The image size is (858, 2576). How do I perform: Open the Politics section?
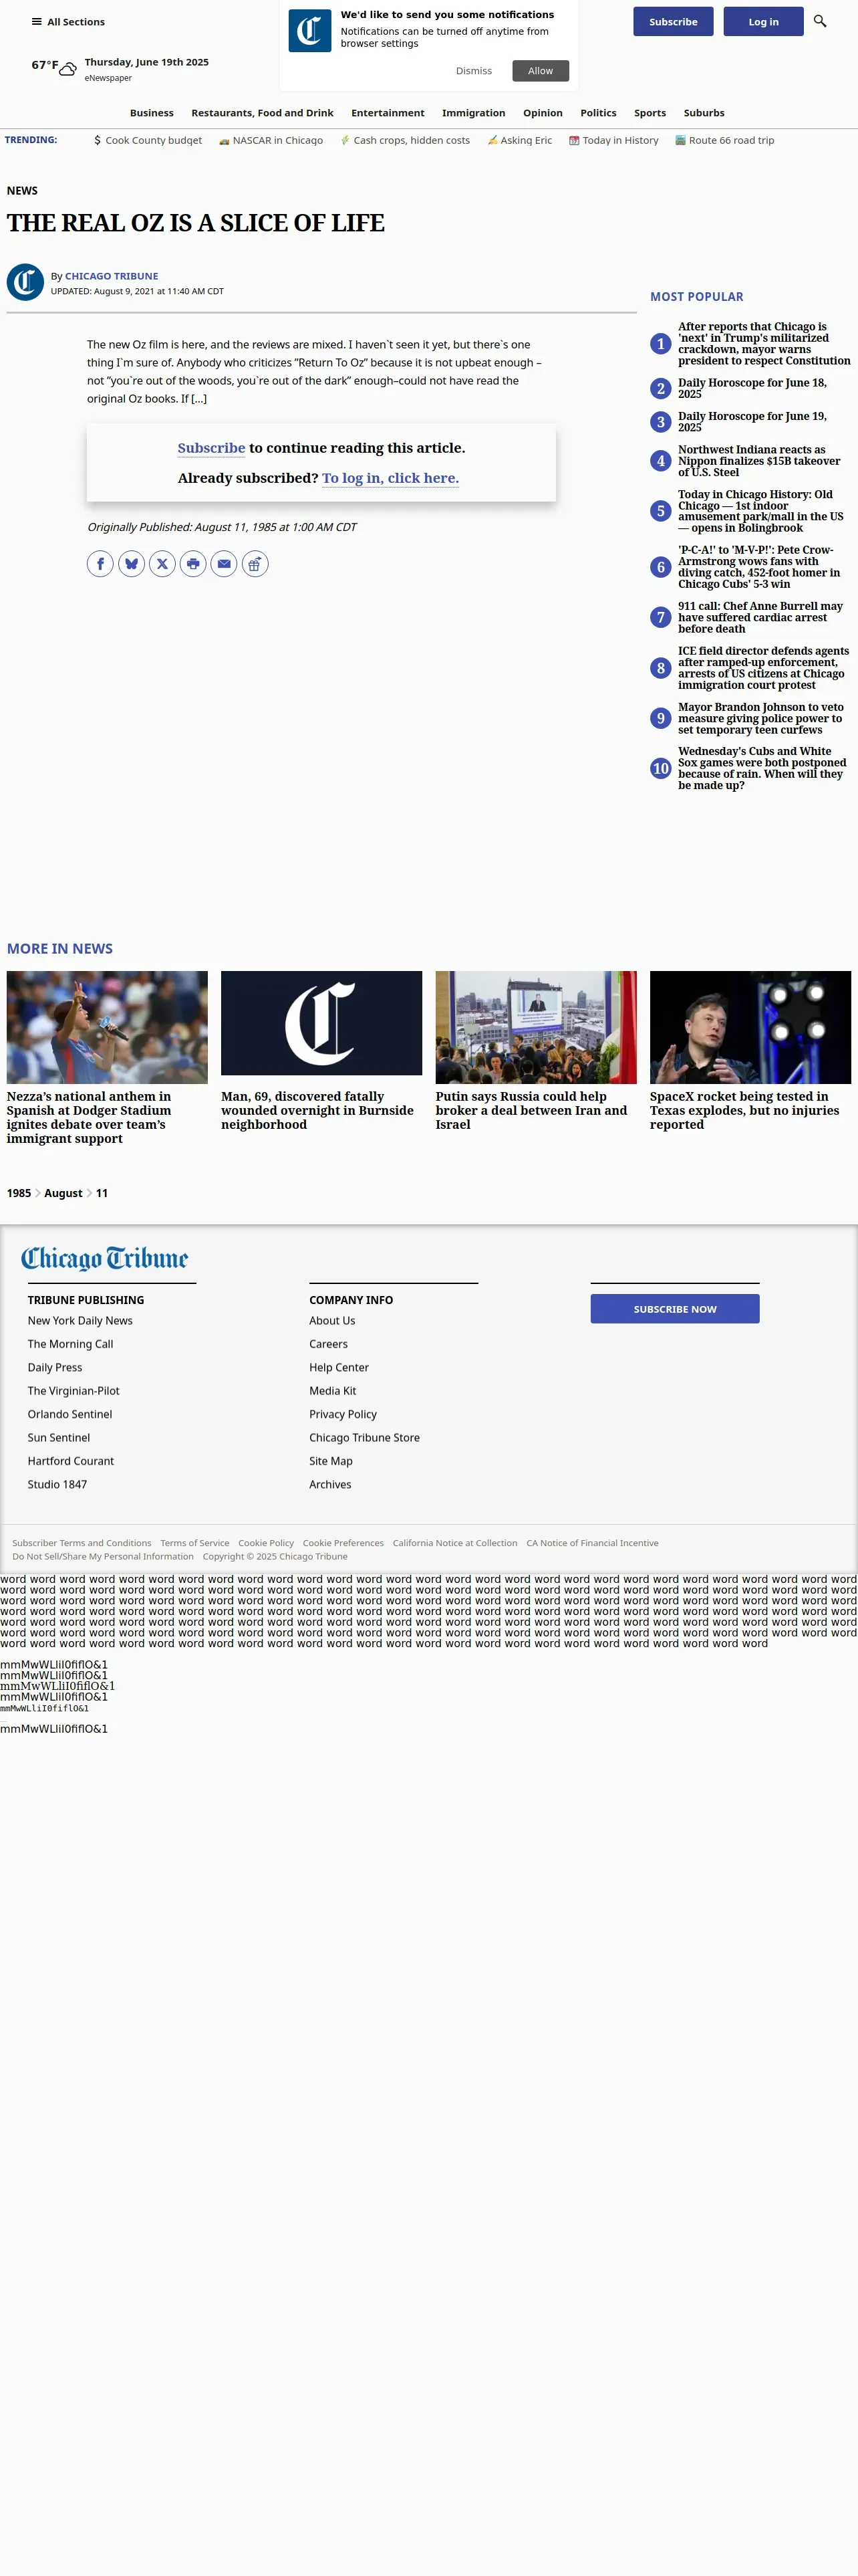pos(598,113)
